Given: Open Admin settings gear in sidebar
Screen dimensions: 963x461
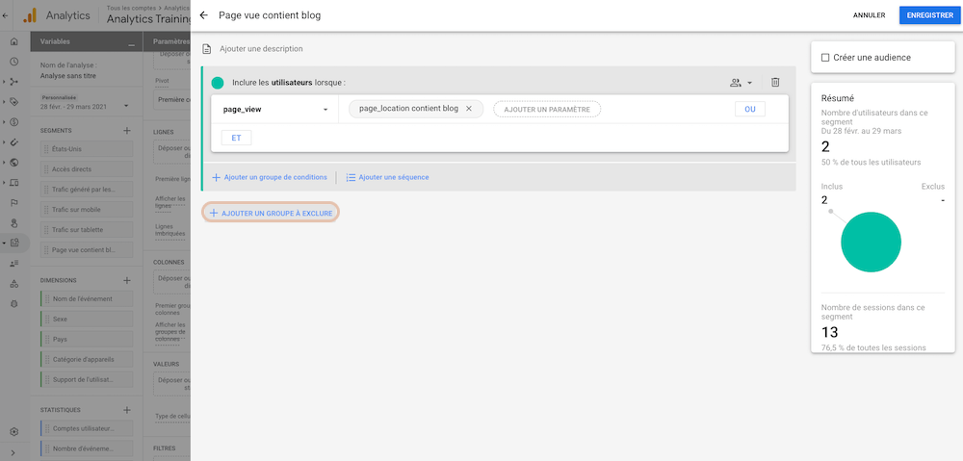Looking at the screenshot, I should click(x=14, y=431).
